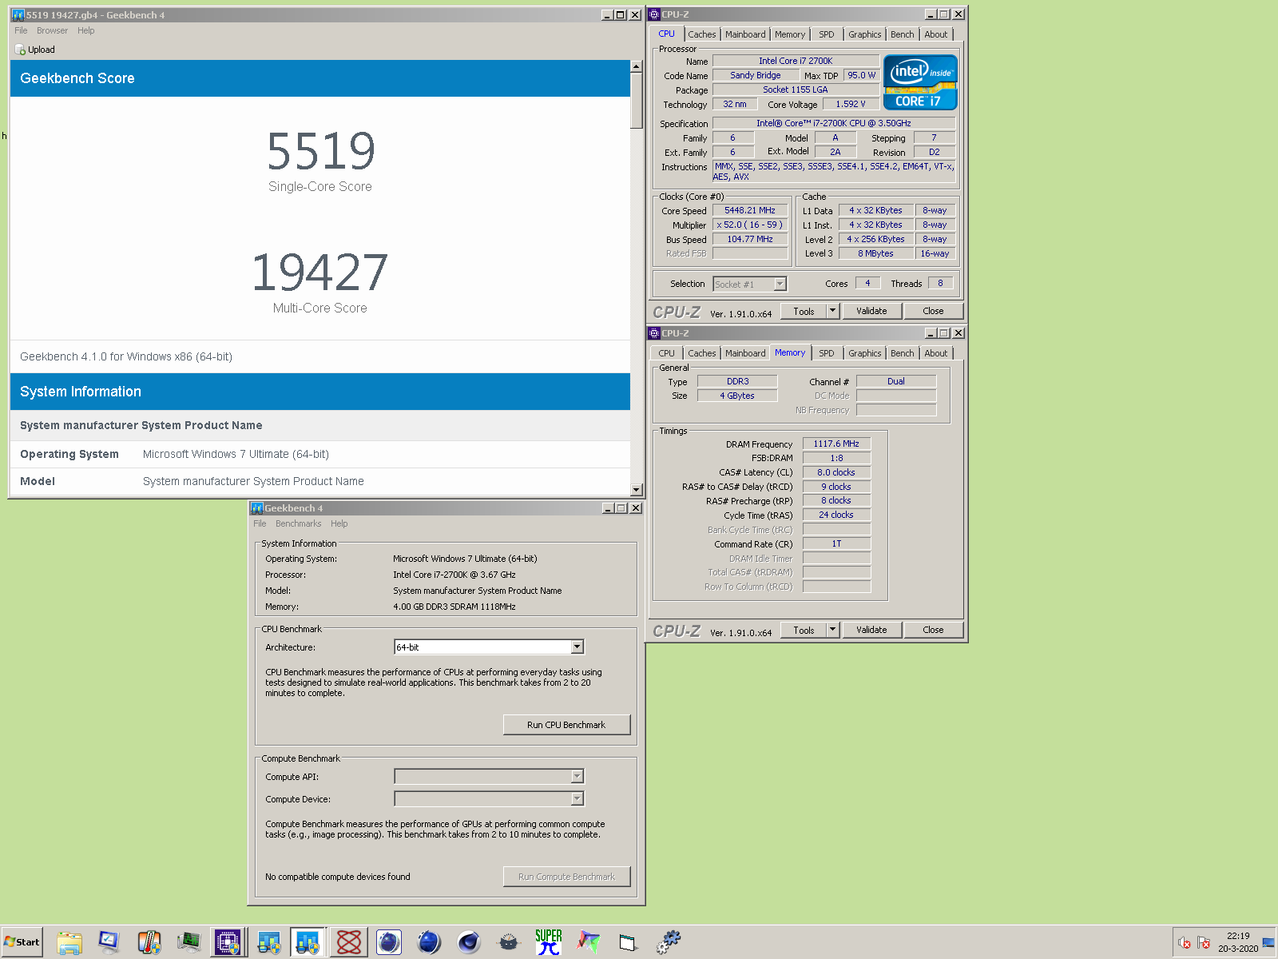
Task: Click the multiplier value x 52.0
Action: tap(750, 225)
